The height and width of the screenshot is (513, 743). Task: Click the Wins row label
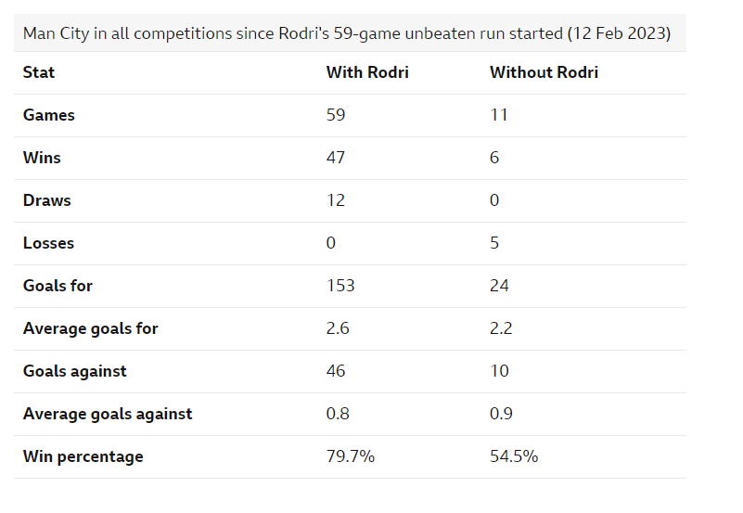coord(42,158)
